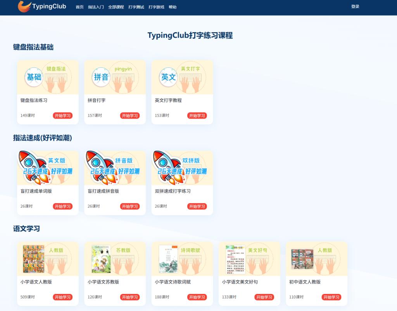
Task: Click the 盲打速成拼音版 rocket thumbnail
Action: [x=115, y=168]
